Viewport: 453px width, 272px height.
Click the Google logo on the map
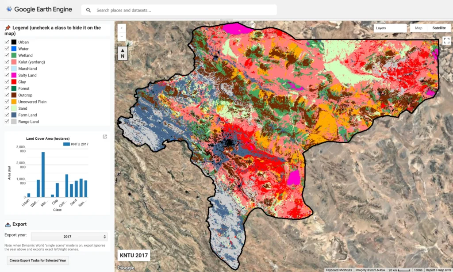pos(126,268)
